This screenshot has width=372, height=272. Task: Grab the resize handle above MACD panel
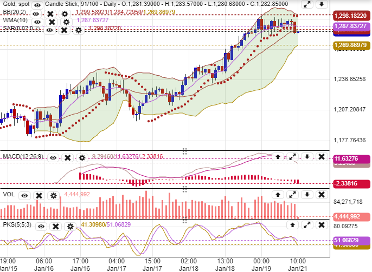click(184, 151)
